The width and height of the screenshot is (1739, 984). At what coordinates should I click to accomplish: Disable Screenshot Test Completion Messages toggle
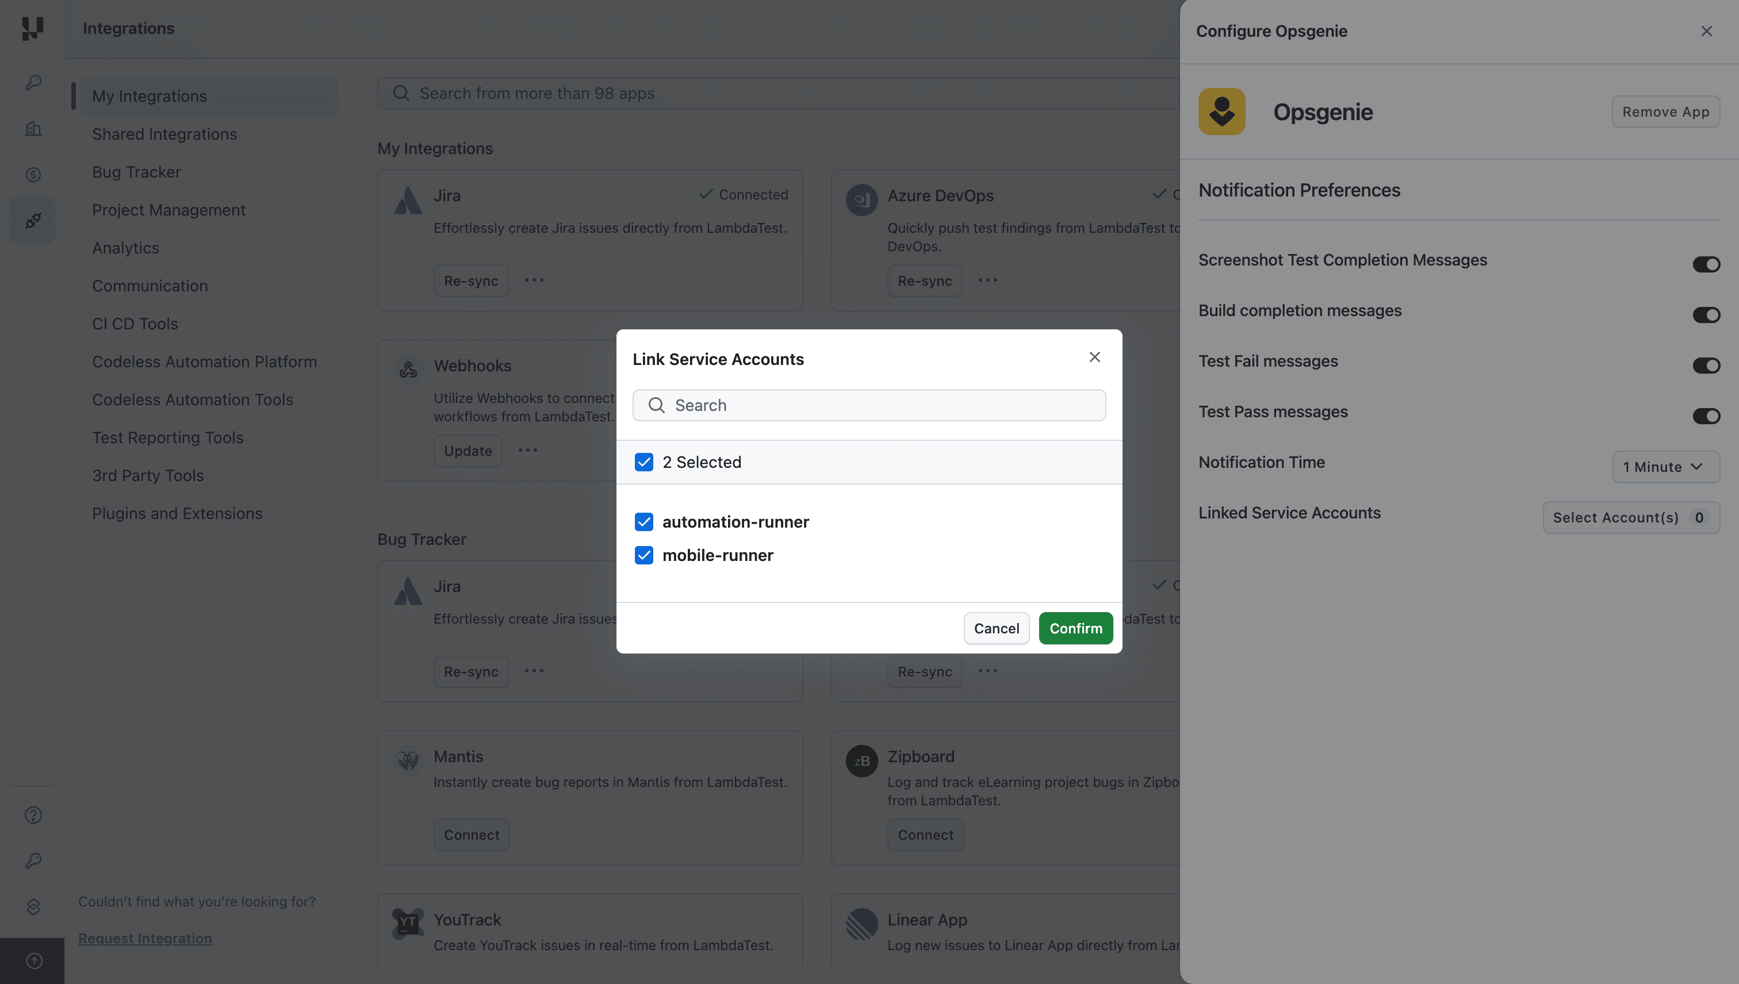tap(1707, 264)
